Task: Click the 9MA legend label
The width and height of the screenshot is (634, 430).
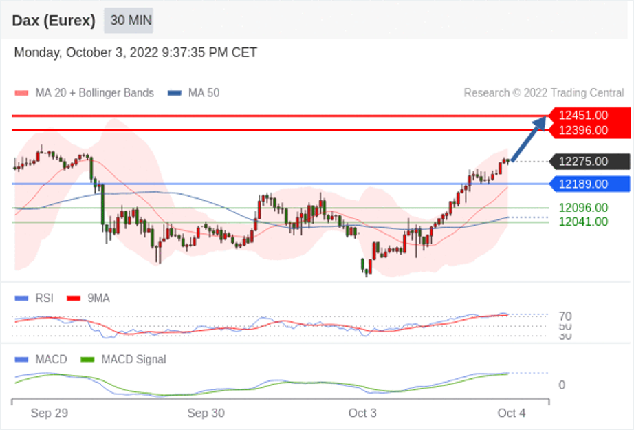Action: point(98,299)
